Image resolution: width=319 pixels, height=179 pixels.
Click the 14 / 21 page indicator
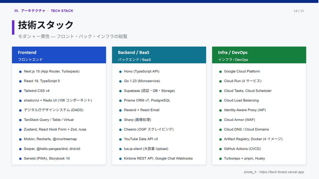pyautogui.click(x=299, y=11)
